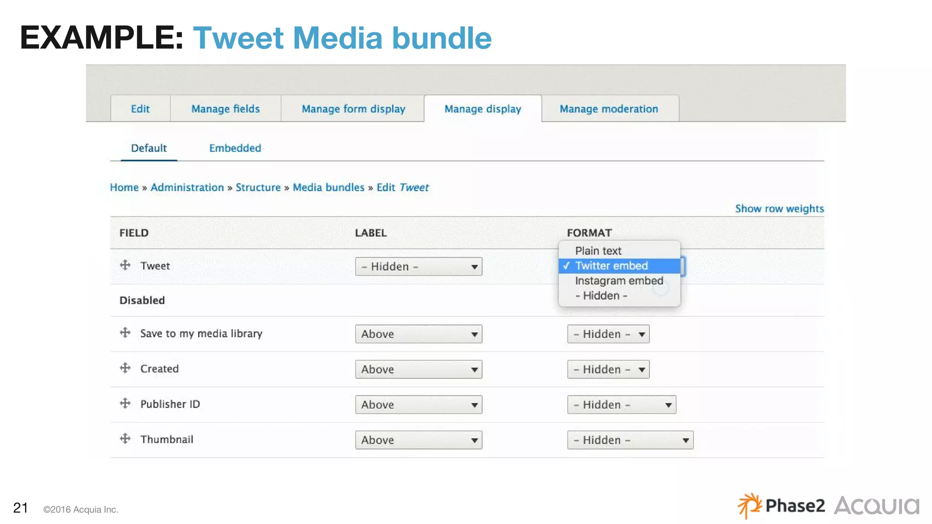This screenshot has height=524, width=932.
Task: Choose Instagram embed format option
Action: point(619,281)
